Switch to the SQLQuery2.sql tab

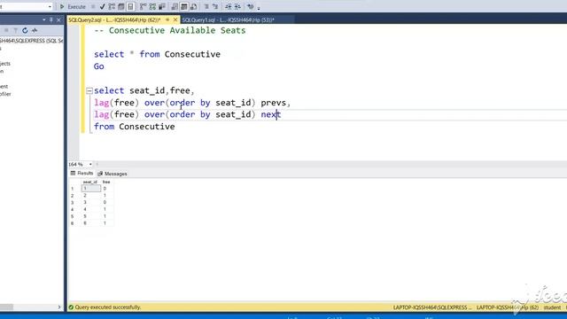coord(114,19)
